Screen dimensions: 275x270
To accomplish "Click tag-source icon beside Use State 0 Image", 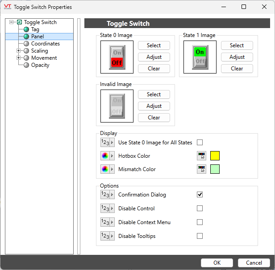I will click(108, 143).
